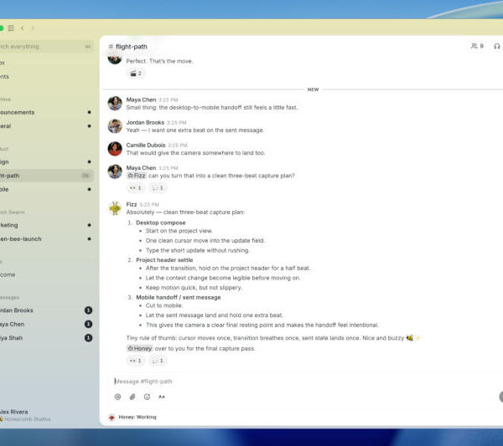This screenshot has height=446, width=503.
Task: Select the flight-path channel in sidebar
Action: pyautogui.click(x=46, y=176)
